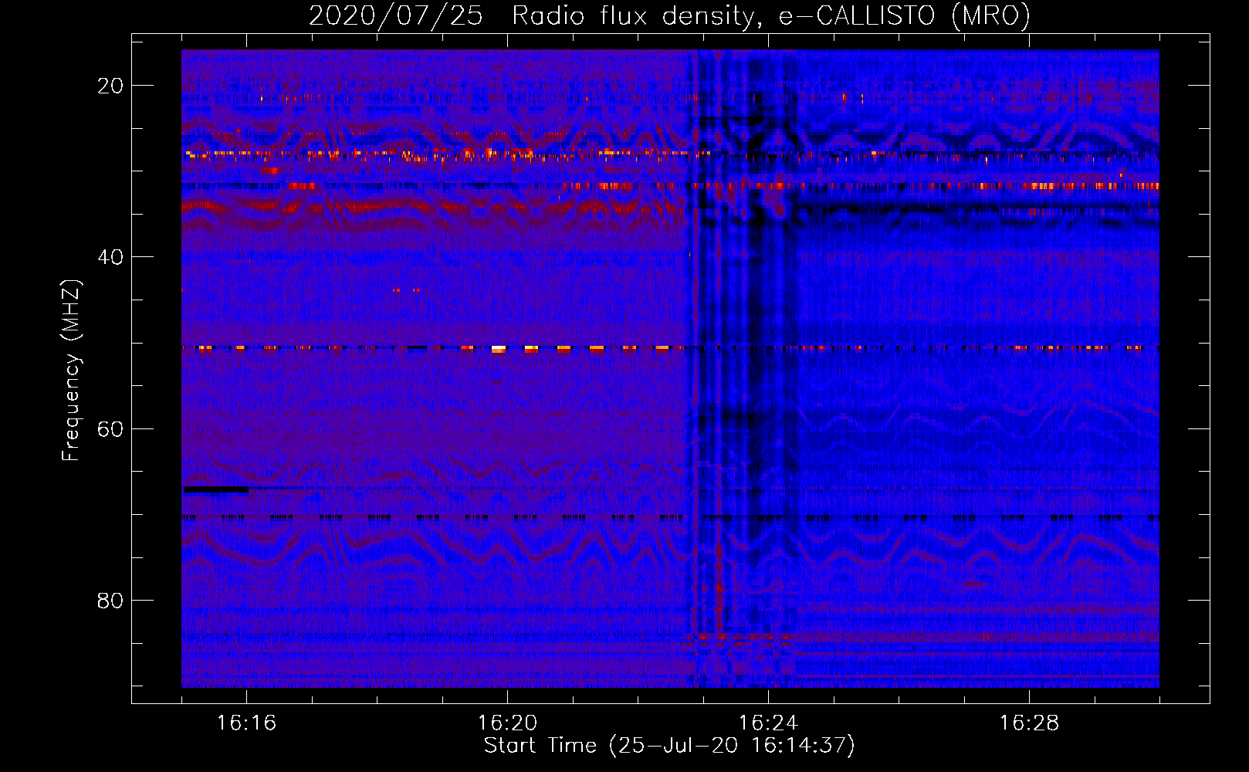Screen dimensions: 1249x772
Task: Click the '16:24' time tick label
Action: tap(768, 723)
